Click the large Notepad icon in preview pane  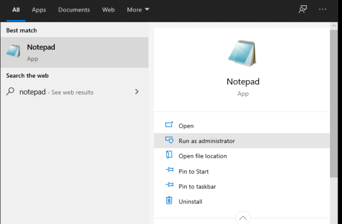coord(243,53)
